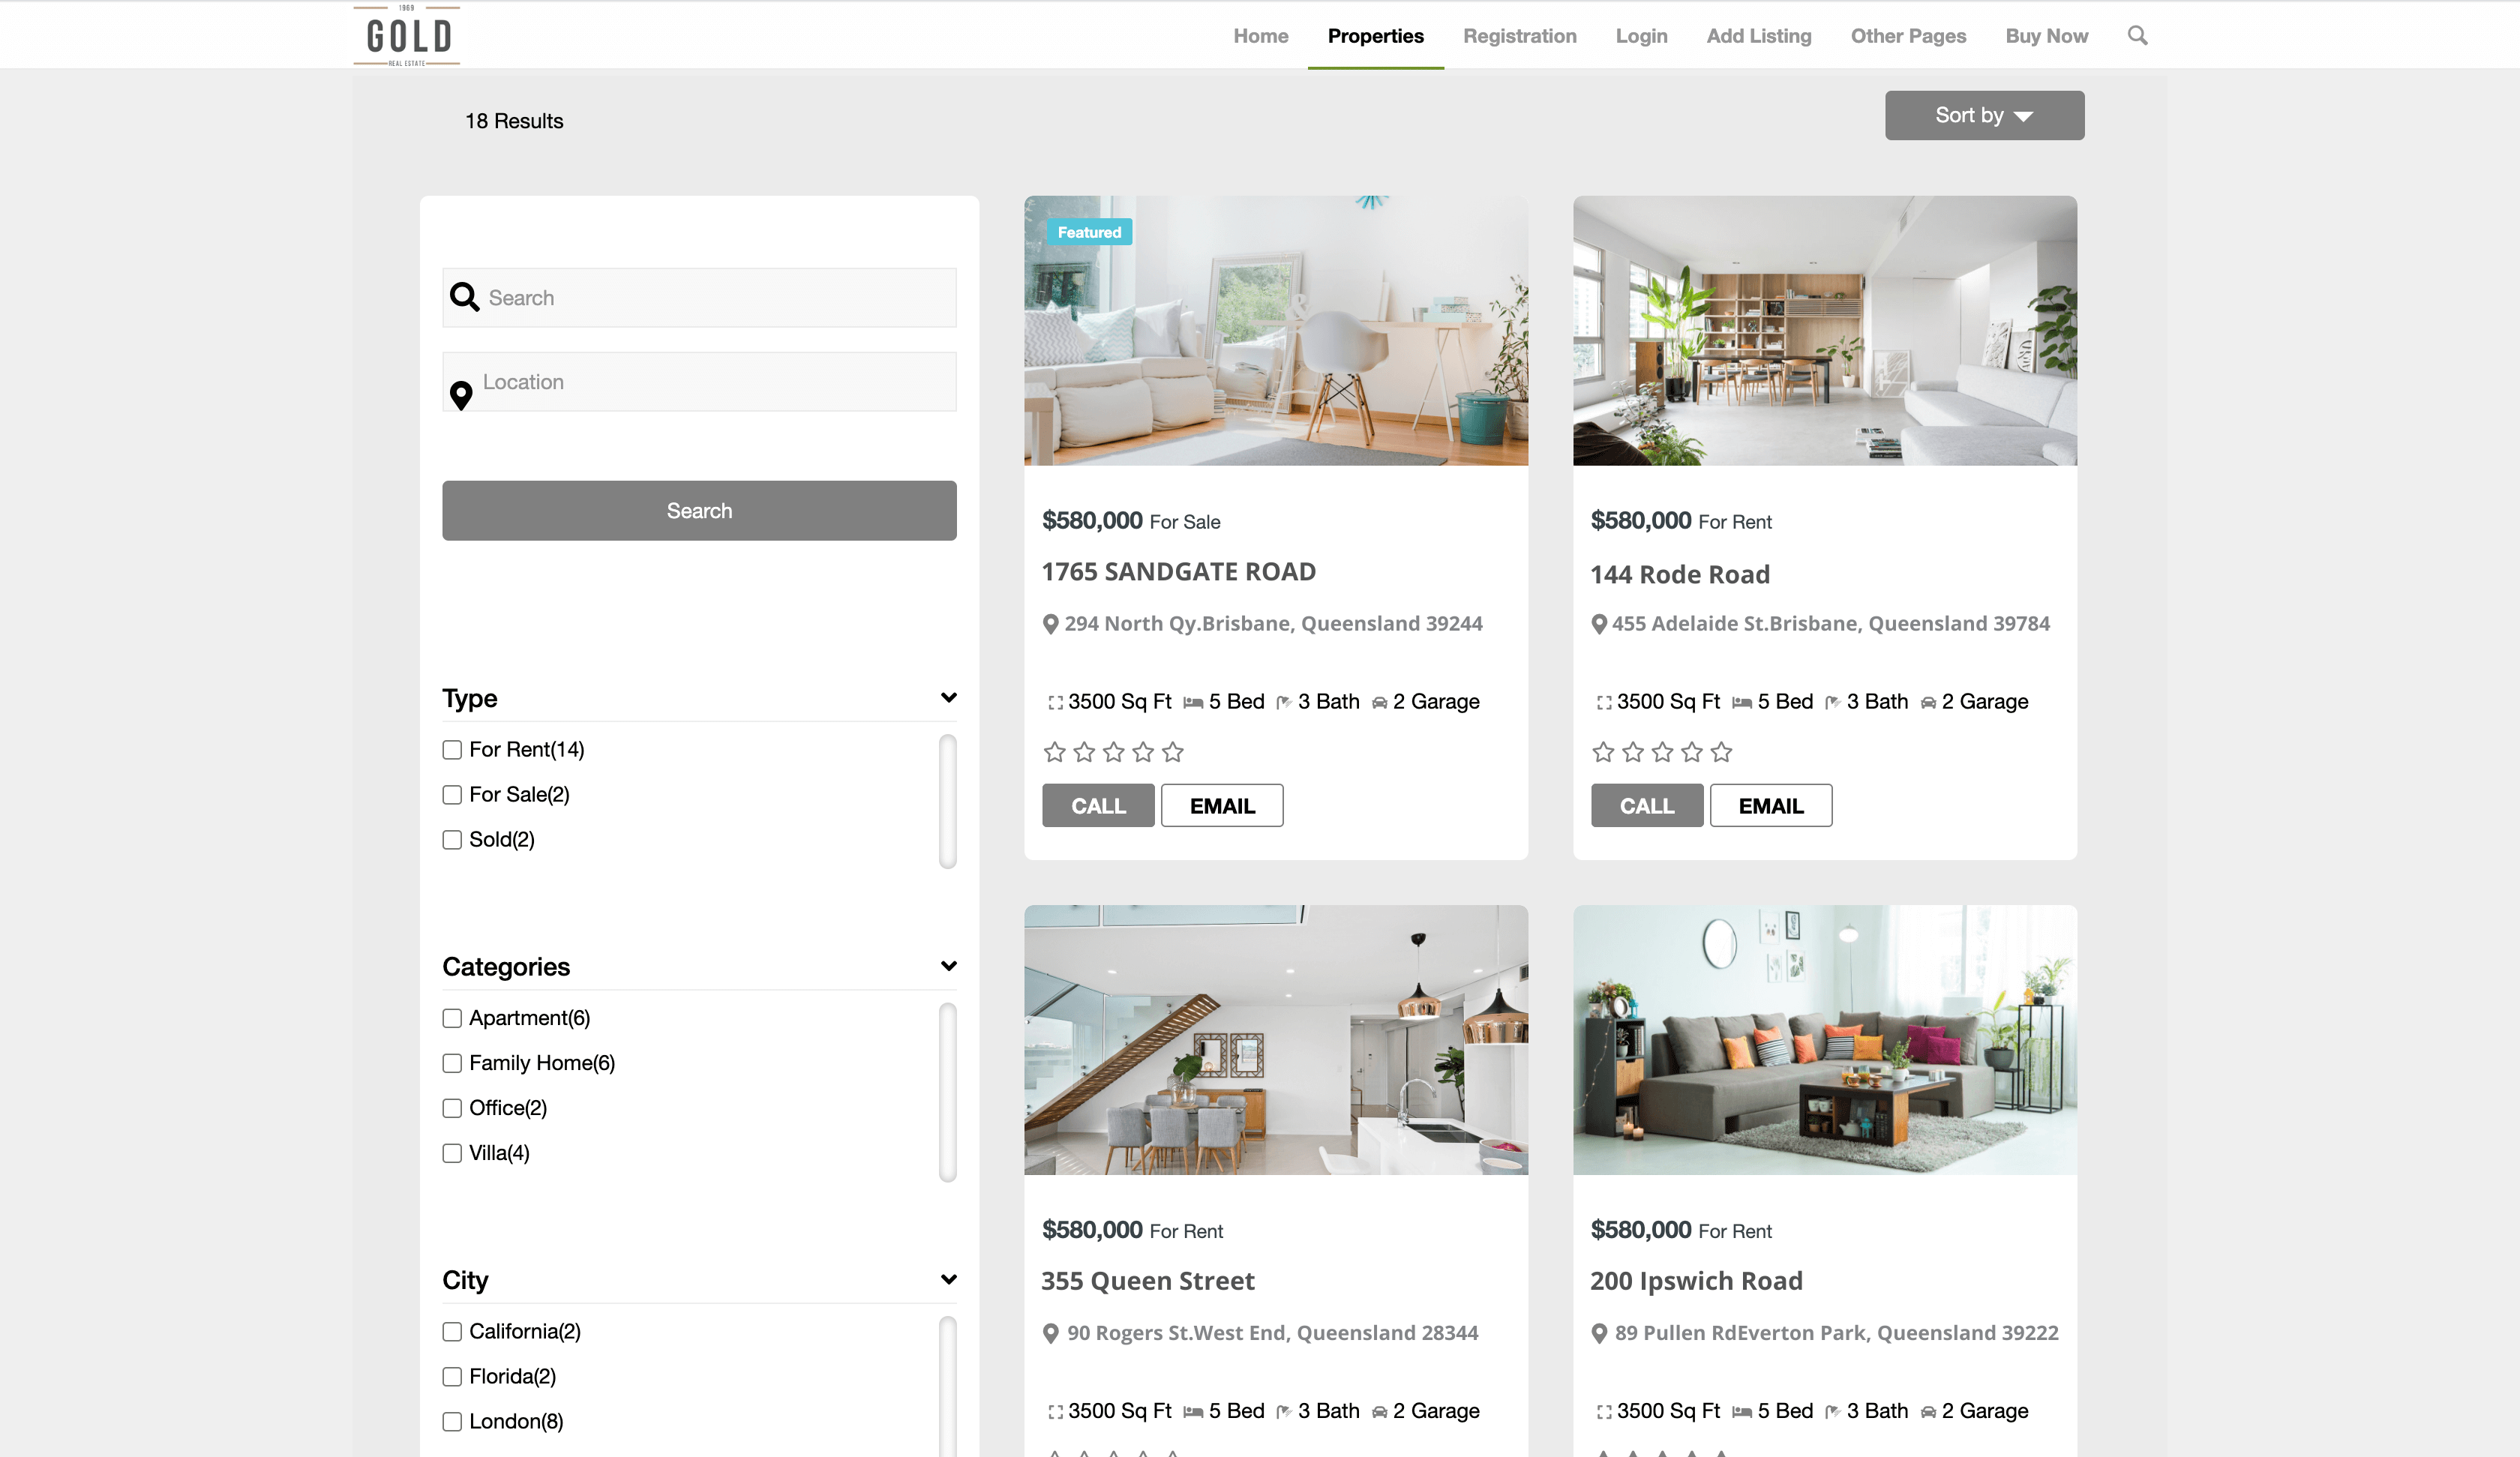Click the pin icon beside 455 Adelaide St address

coord(1599,624)
